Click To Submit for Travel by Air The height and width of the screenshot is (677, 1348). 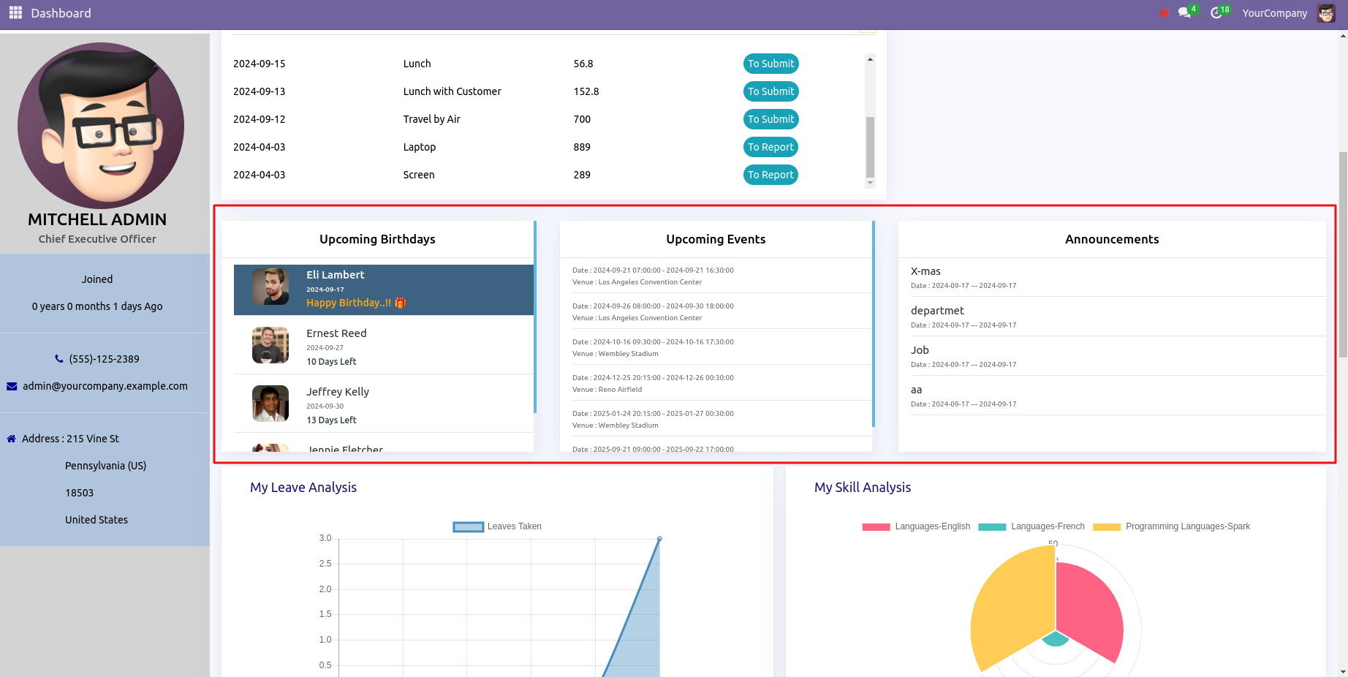[x=770, y=119]
